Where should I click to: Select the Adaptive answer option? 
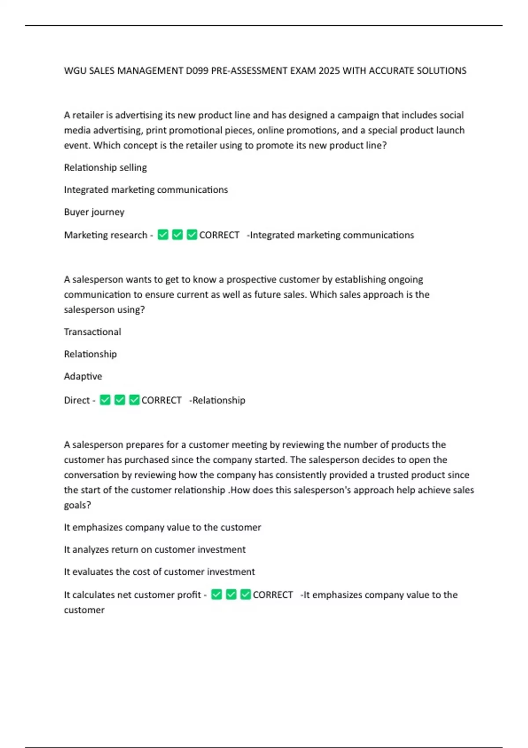coord(83,376)
